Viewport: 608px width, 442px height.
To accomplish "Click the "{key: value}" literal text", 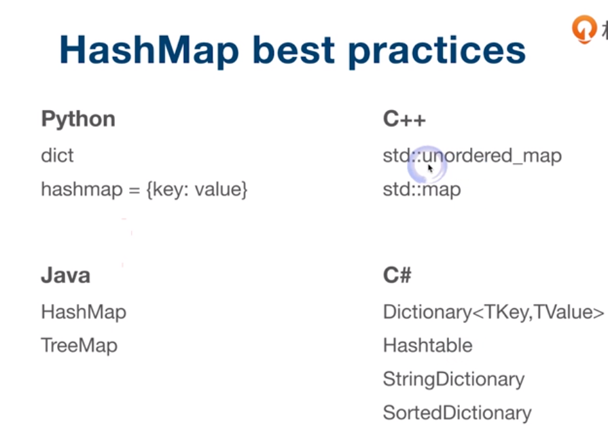I will (x=196, y=189).
